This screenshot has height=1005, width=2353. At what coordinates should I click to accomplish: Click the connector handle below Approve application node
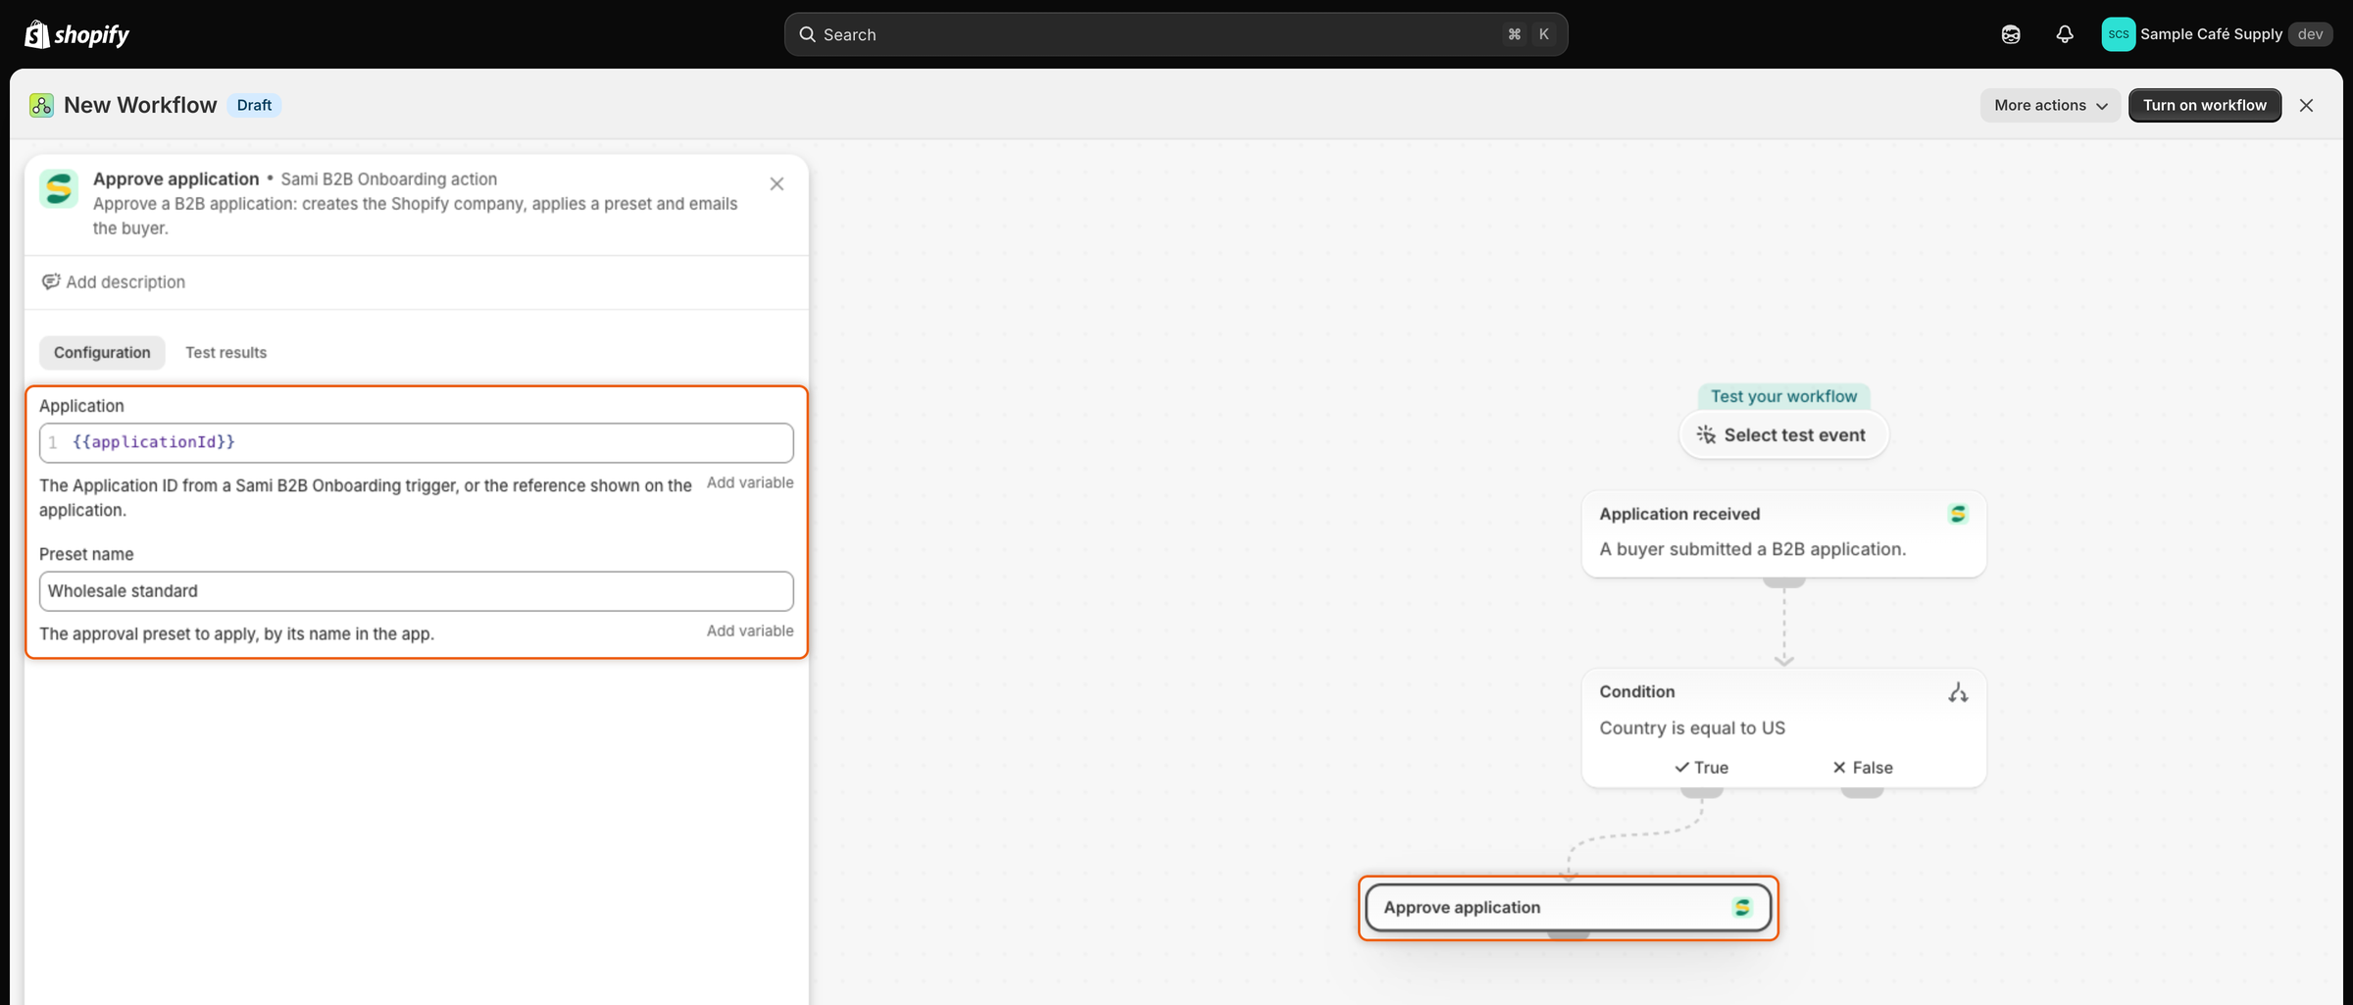pos(1568,935)
